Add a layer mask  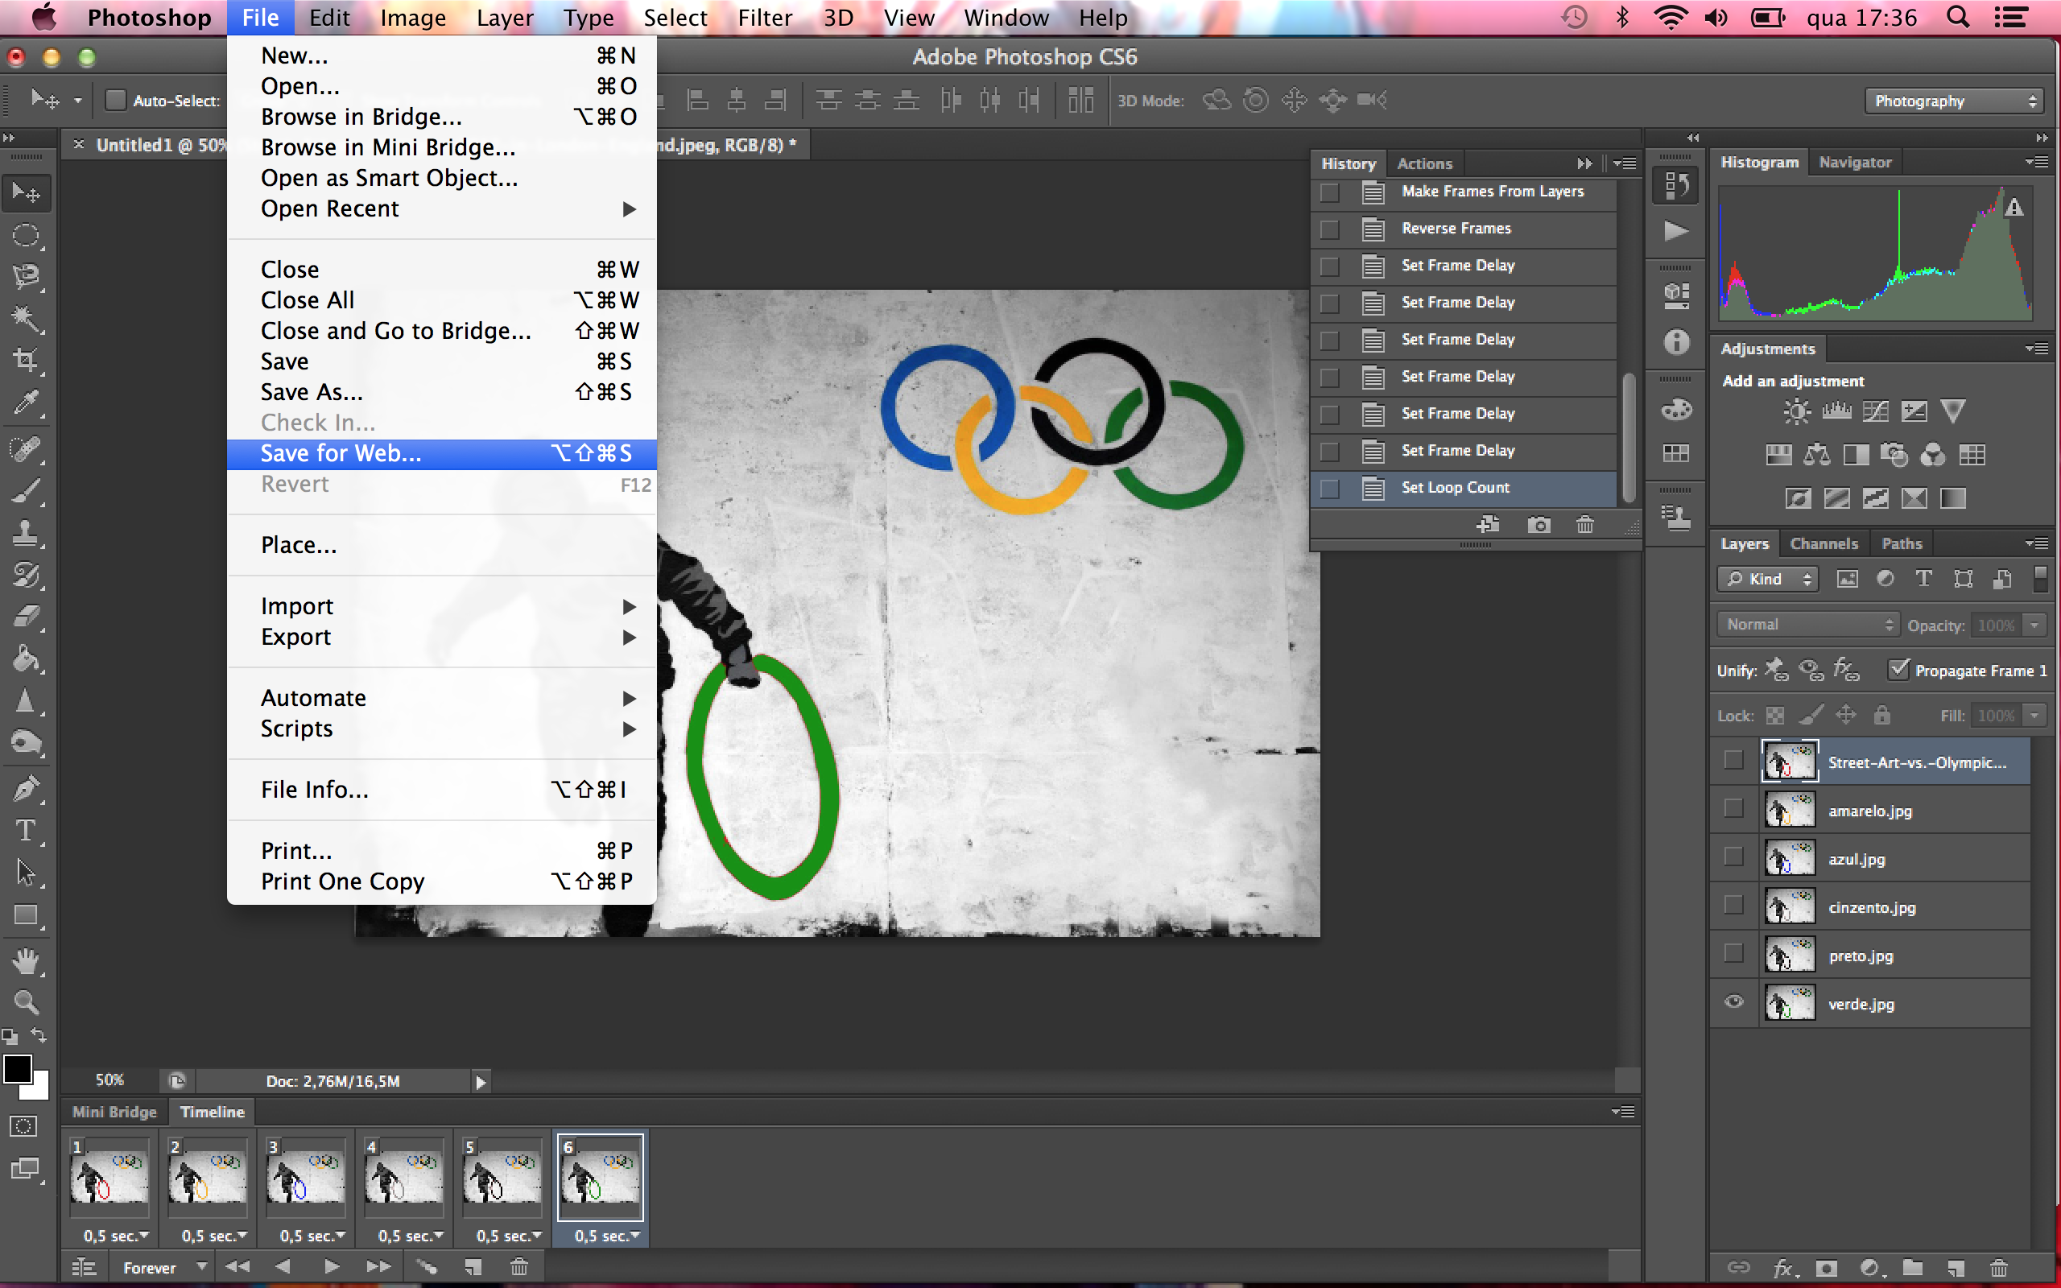(x=1826, y=1268)
